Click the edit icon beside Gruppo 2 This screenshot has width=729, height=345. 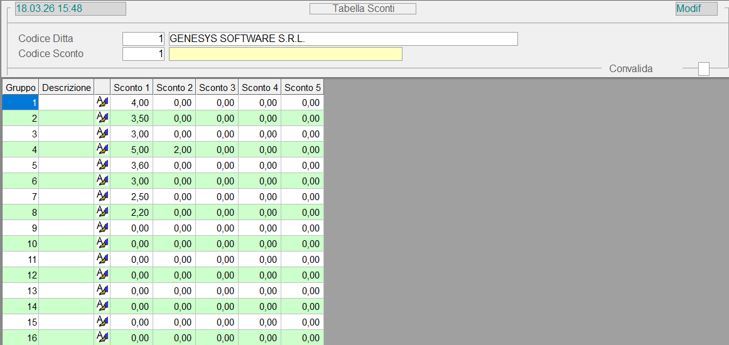pos(102,118)
